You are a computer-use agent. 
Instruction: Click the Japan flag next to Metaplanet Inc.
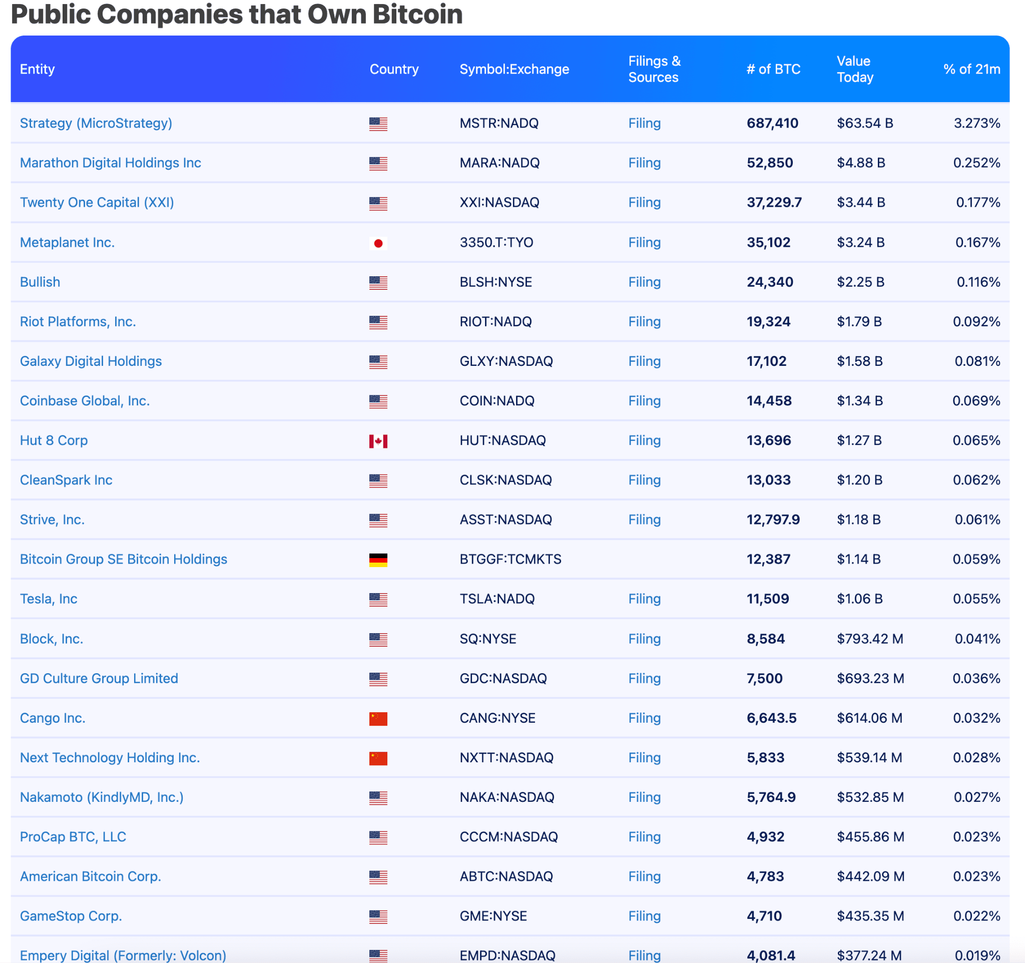click(x=379, y=242)
